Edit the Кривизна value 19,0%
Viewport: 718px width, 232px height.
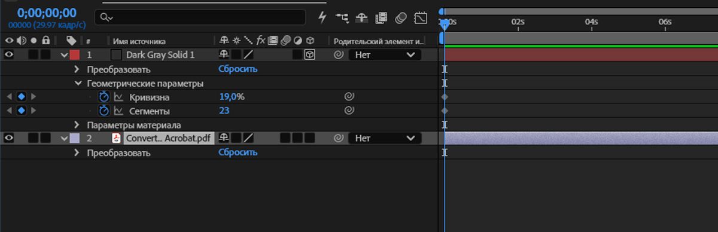tap(232, 97)
